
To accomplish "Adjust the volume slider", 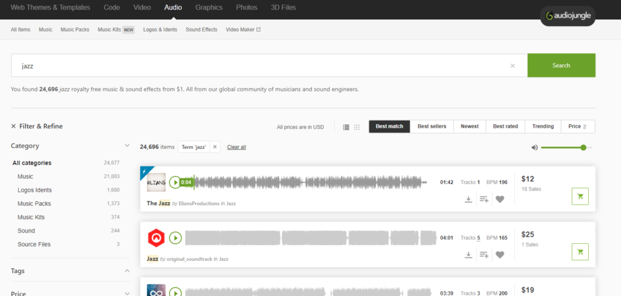I will tap(566, 148).
